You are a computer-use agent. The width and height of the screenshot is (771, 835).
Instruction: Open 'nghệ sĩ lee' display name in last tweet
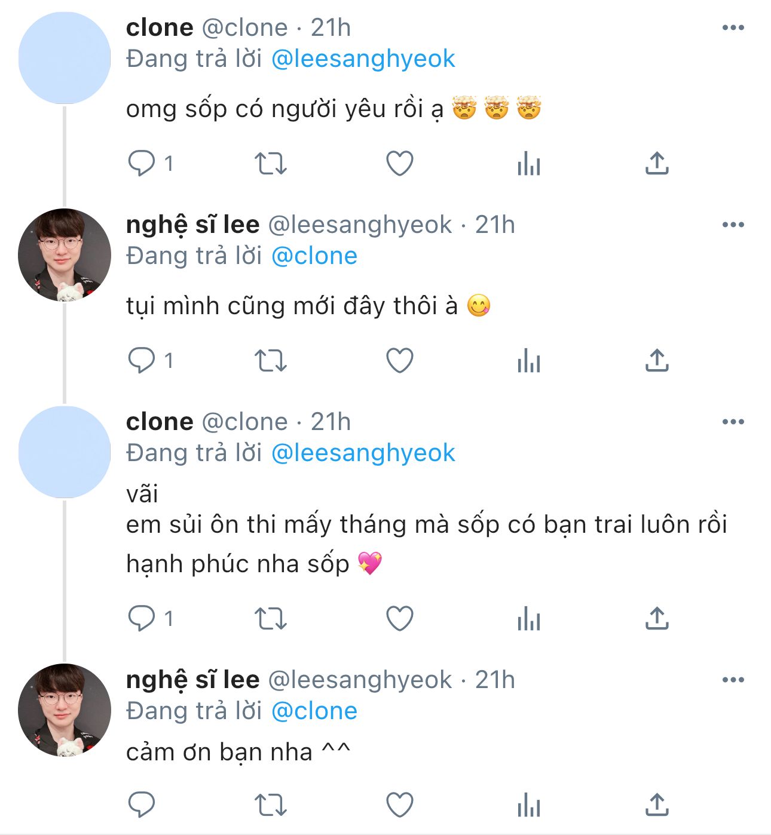tap(192, 680)
